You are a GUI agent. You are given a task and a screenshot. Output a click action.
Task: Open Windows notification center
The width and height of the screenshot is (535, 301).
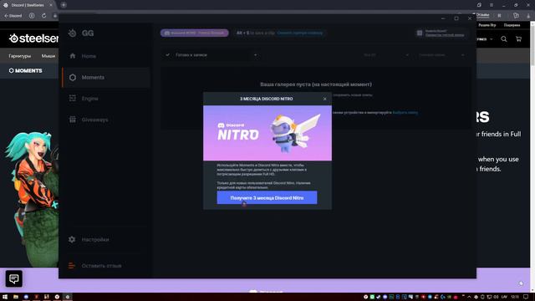(526, 297)
